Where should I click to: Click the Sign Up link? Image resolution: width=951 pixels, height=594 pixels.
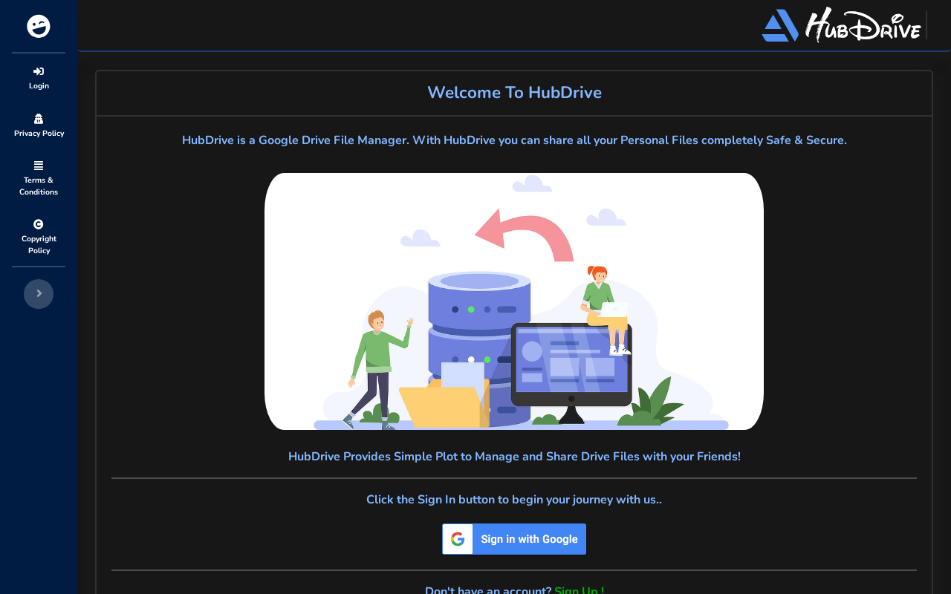(580, 590)
